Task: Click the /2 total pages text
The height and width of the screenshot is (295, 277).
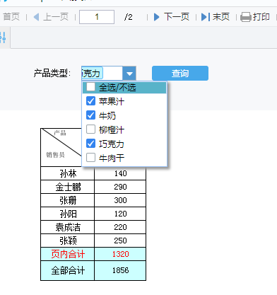Action: click(x=129, y=17)
